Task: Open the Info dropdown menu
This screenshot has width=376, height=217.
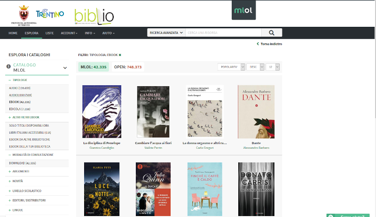Action: [90, 33]
